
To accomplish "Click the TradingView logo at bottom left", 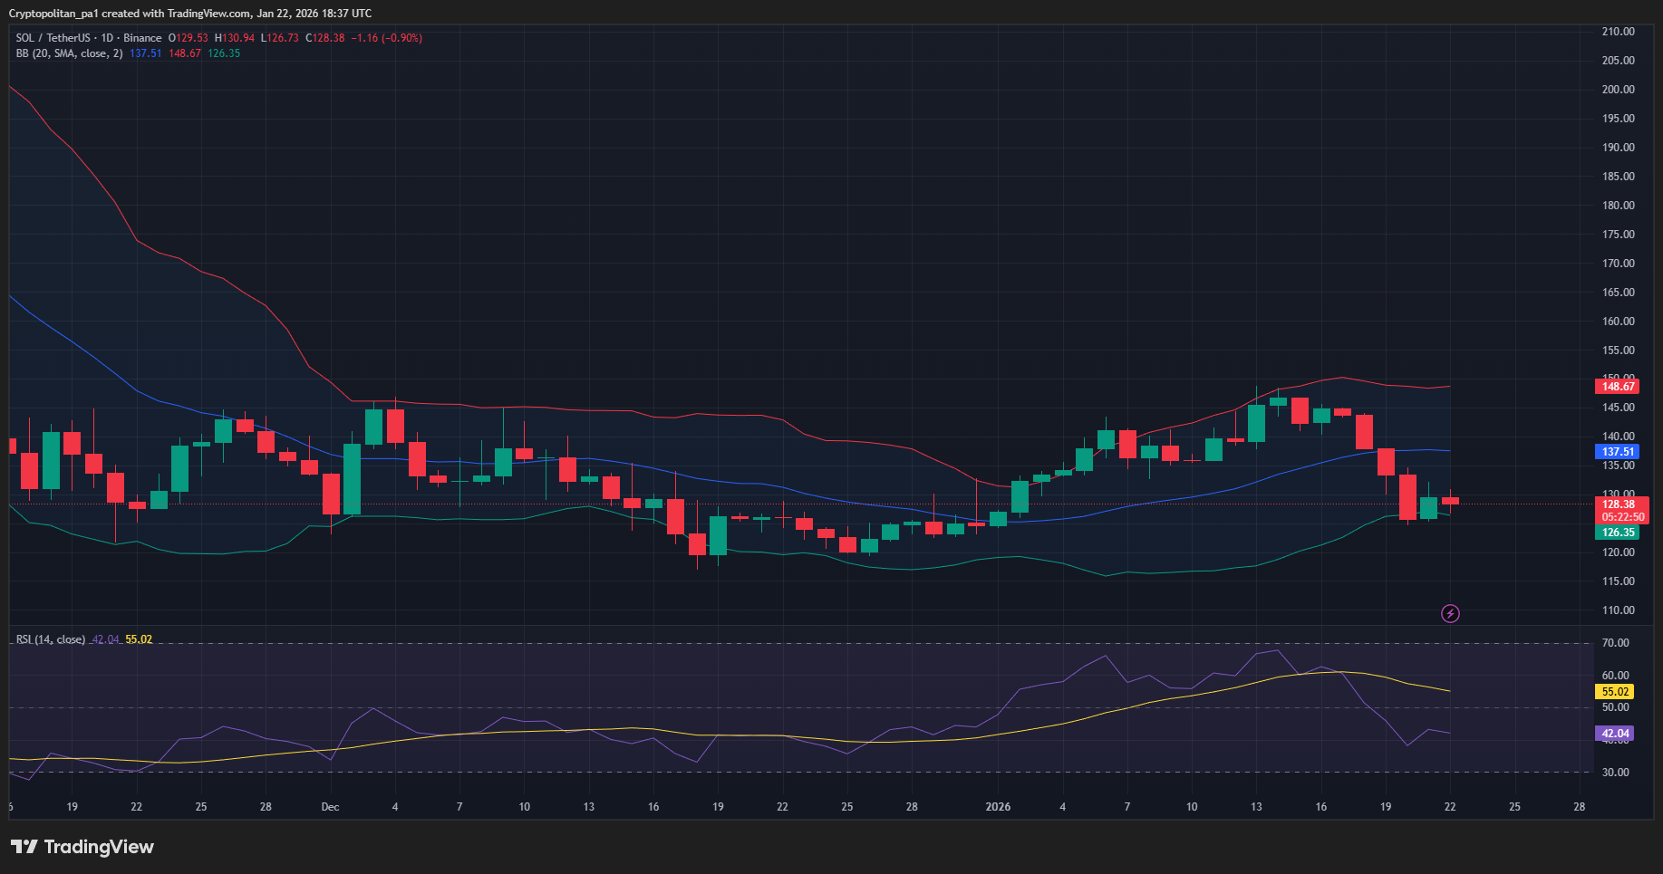I will 82,847.
